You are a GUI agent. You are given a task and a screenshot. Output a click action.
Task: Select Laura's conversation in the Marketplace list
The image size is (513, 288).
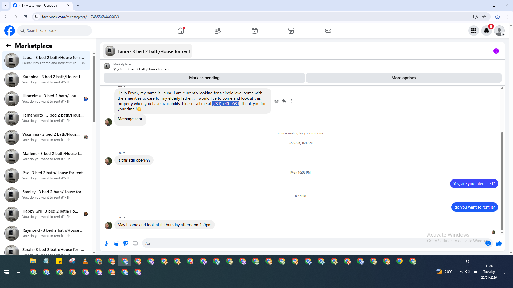click(x=46, y=61)
